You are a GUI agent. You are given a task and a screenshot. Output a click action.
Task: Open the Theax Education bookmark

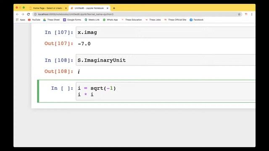[x=132, y=20]
